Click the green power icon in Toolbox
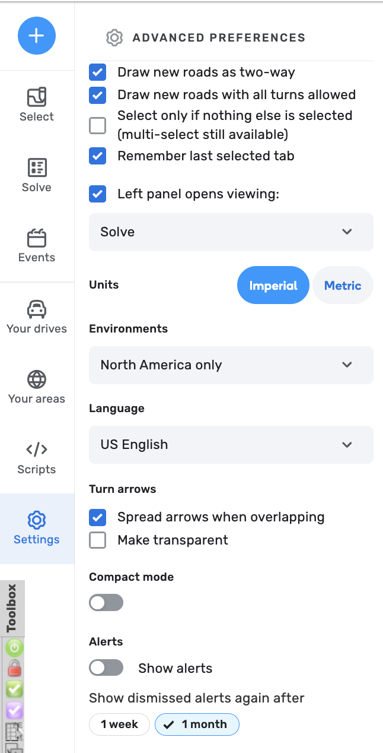 [14, 648]
